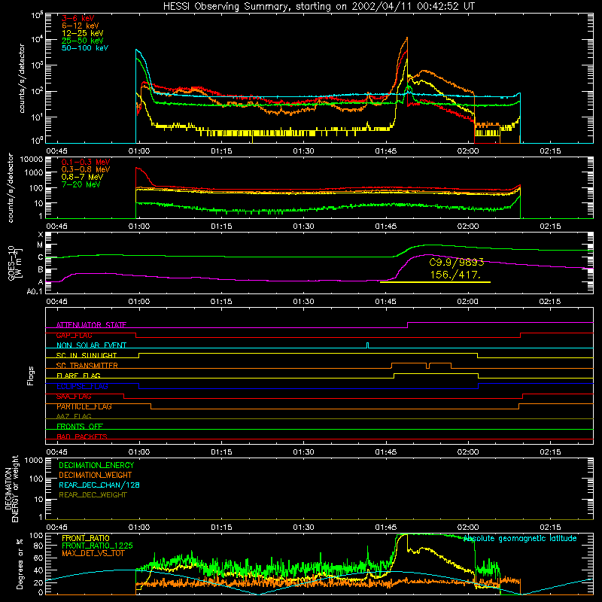Screen dimensions: 602x602
Task: Click the FRONT_RATIO_1225 legend entry
Action: point(97,546)
